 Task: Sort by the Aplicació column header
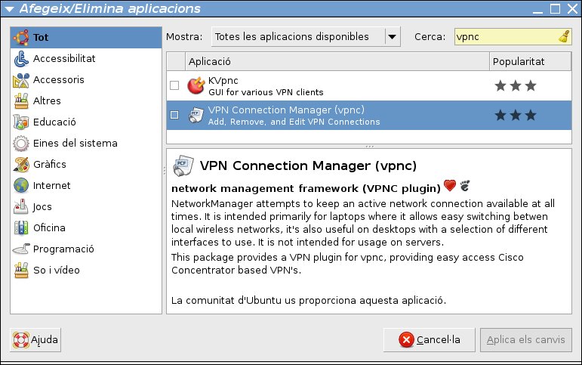[x=337, y=61]
